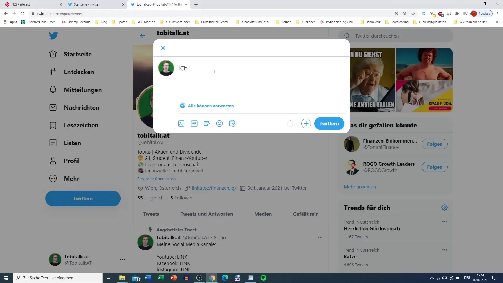This screenshot has height=283, width=503.
Task: Open Mitteilungen in the sidebar
Action: 75,90
